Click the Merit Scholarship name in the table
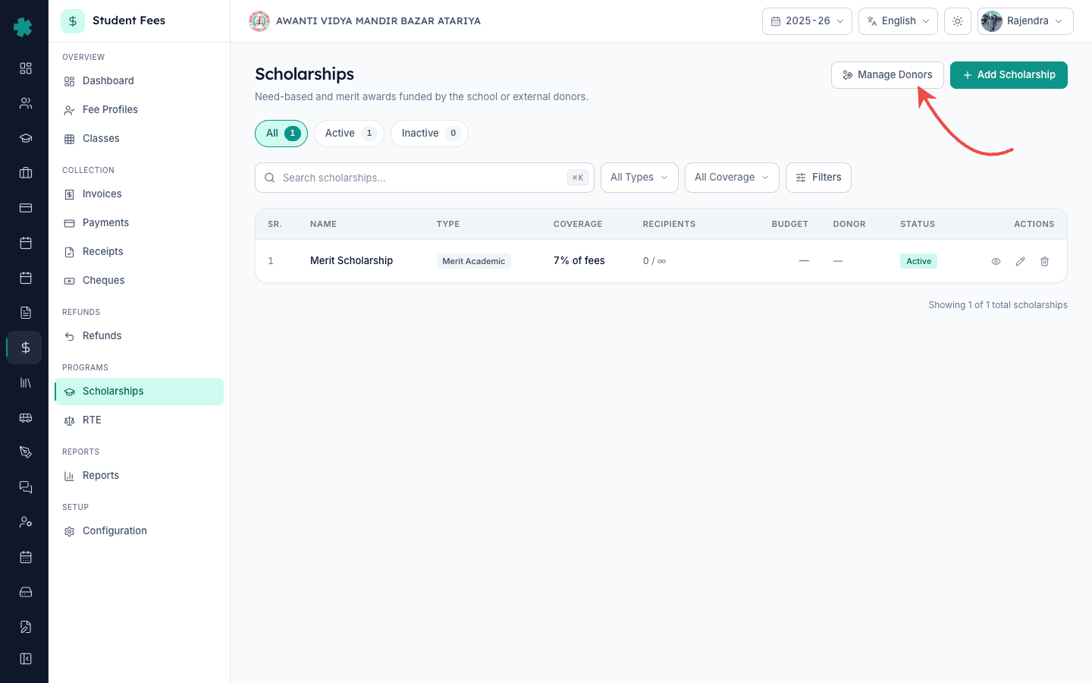The width and height of the screenshot is (1092, 683). pos(351,261)
